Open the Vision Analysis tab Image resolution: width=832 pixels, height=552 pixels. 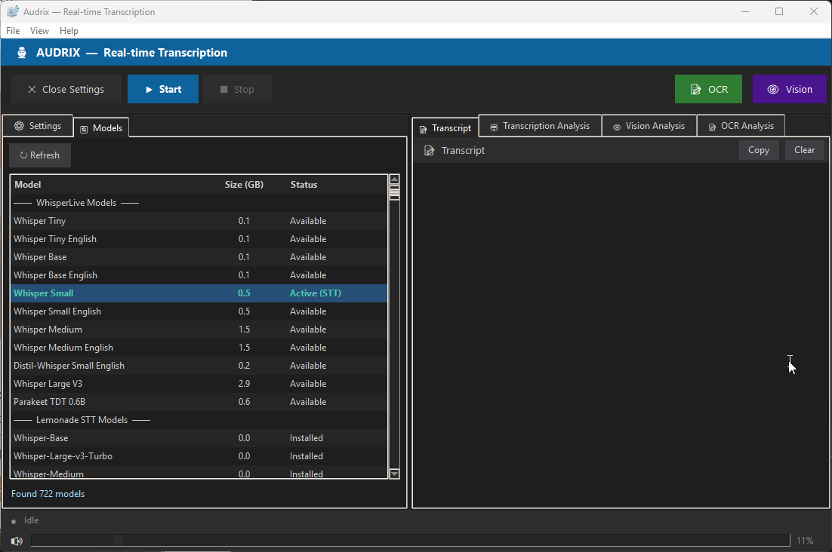(649, 126)
